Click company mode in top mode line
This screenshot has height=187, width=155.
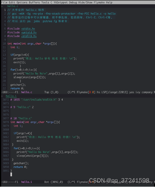[x=147, y=92]
